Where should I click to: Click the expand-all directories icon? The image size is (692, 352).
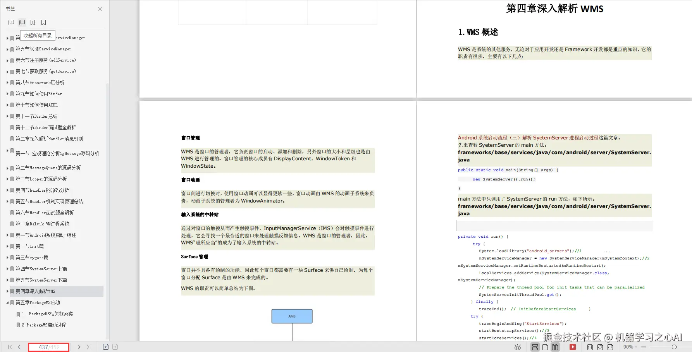point(11,22)
